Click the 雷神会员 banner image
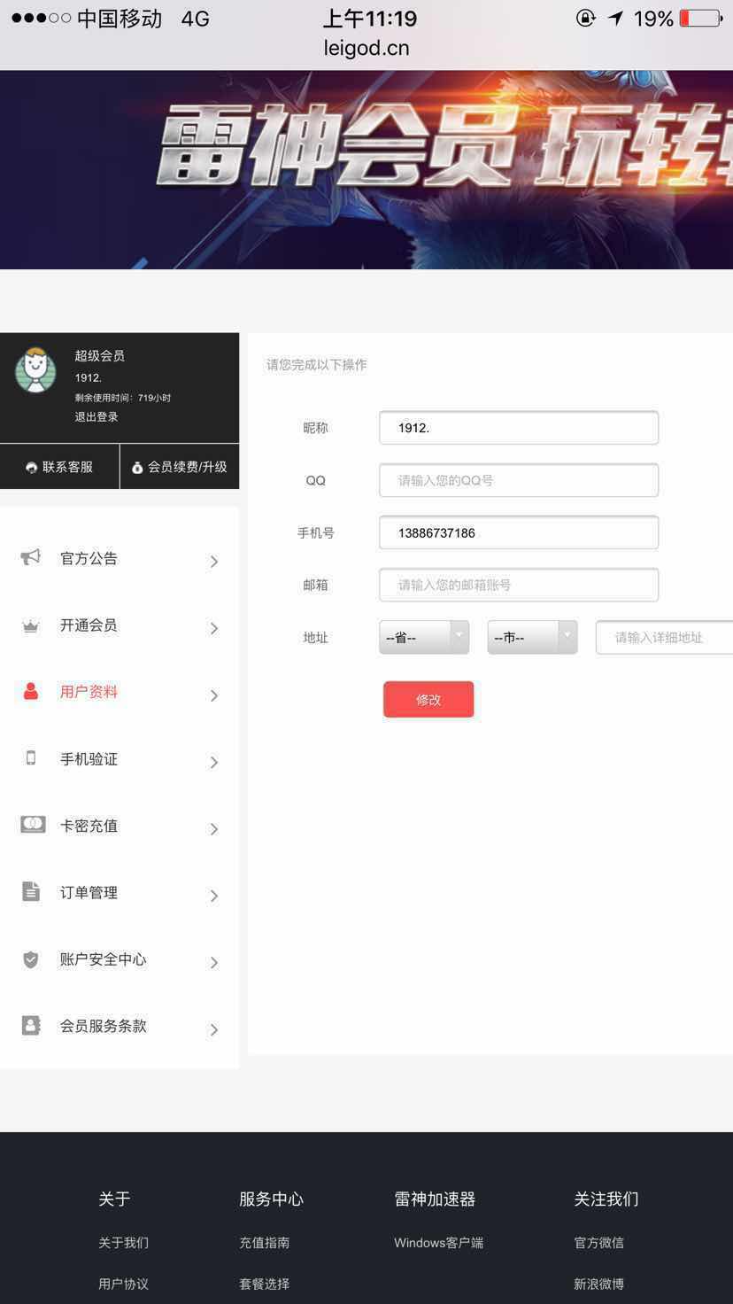Screen dimensions: 733x1304 click(x=366, y=169)
